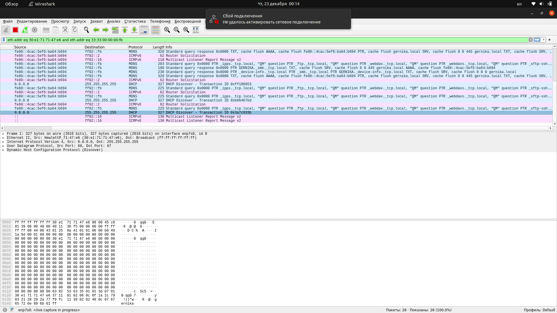This screenshot has height=313, width=557.
Task: Go to specified packet icon
Action: (x=115, y=30)
